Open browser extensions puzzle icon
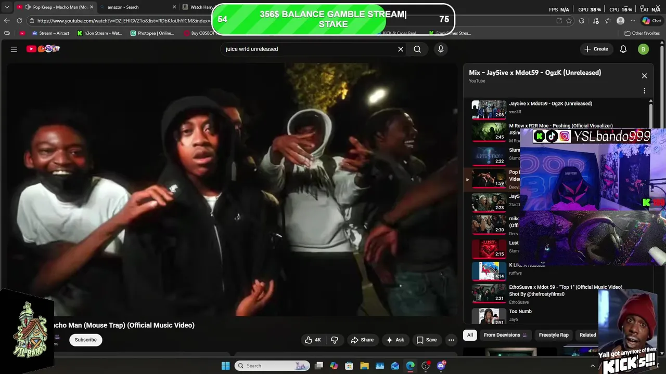Image resolution: width=666 pixels, height=374 pixels. (582, 21)
